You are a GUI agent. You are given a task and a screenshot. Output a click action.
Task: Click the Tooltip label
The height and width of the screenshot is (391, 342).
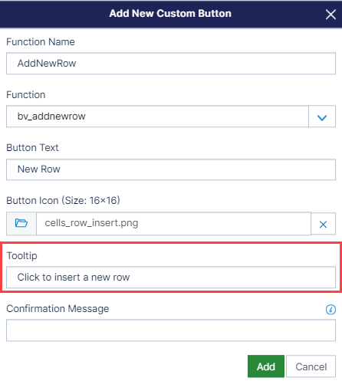tap(21, 256)
